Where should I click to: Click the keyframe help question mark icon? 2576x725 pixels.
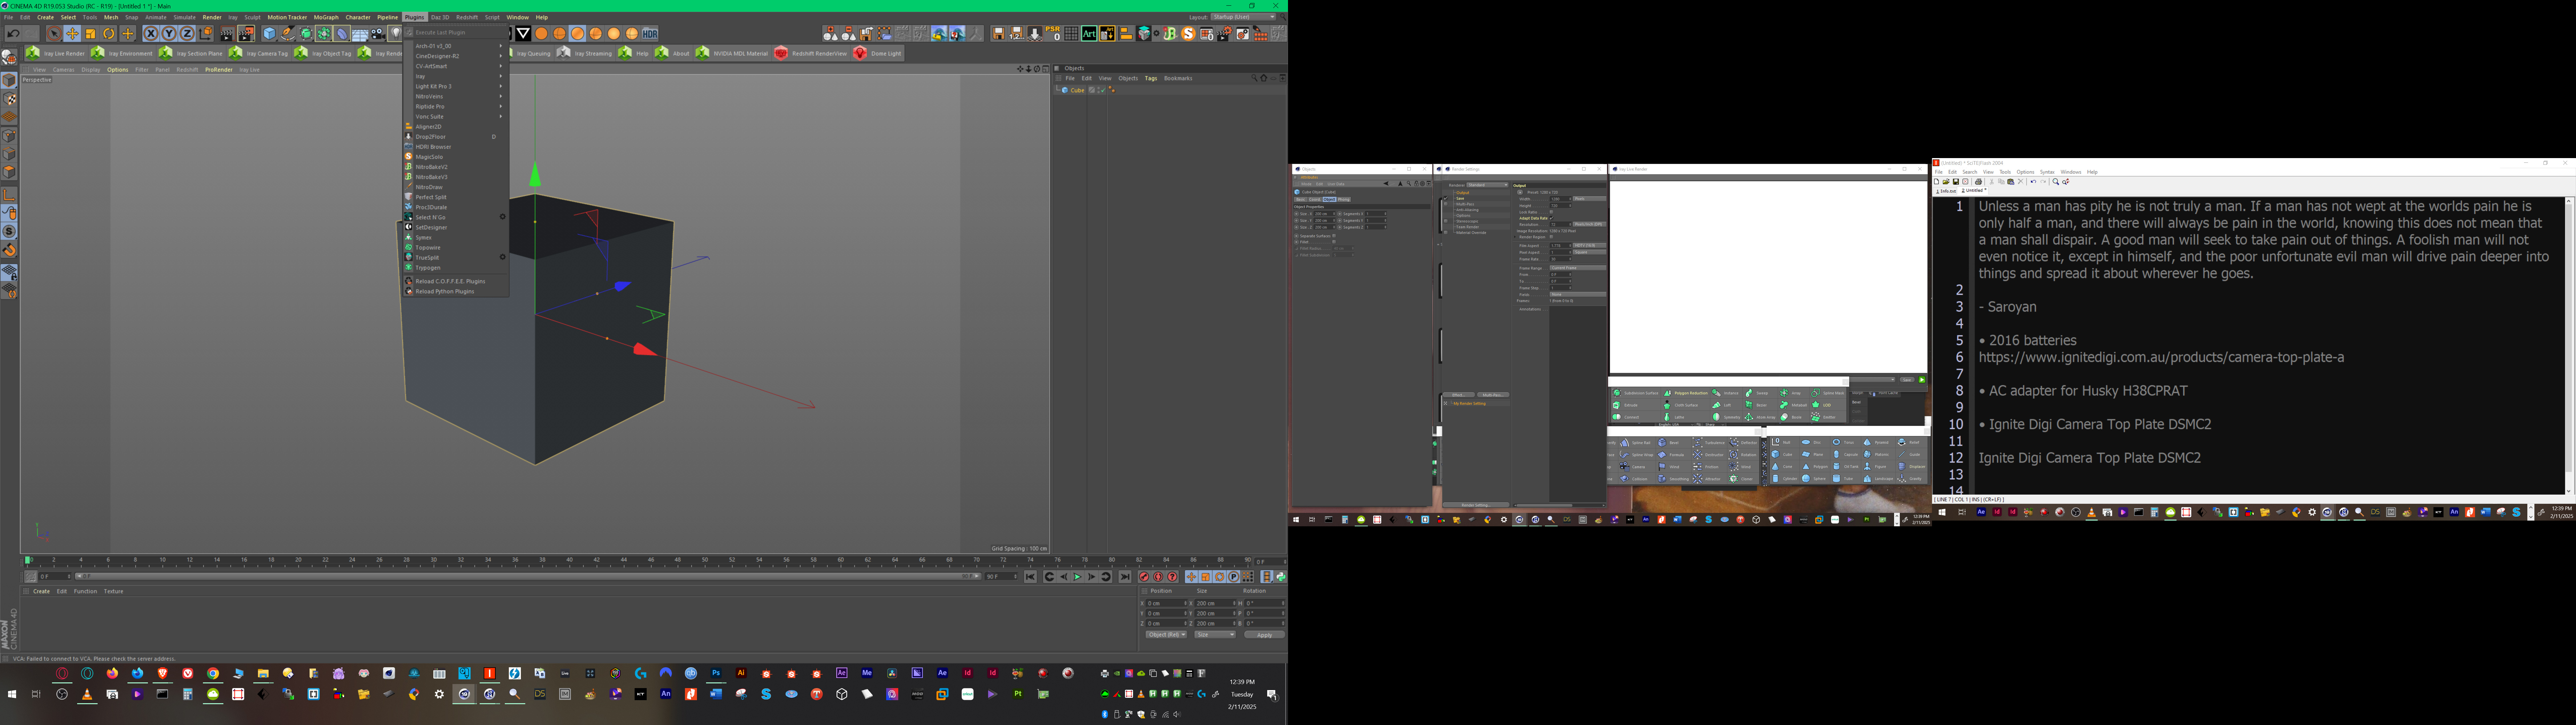[1172, 577]
